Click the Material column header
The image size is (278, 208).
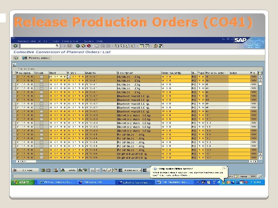101,73
